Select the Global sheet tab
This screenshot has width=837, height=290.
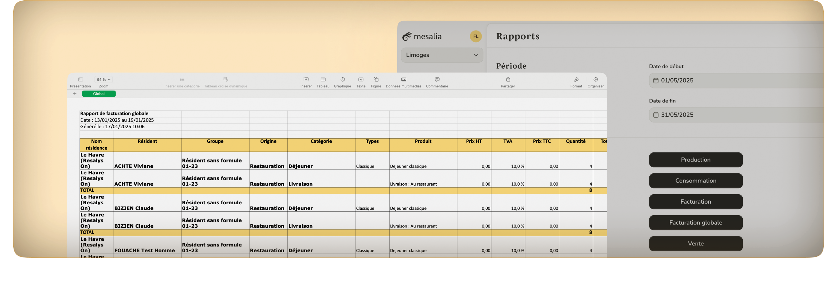coord(99,94)
